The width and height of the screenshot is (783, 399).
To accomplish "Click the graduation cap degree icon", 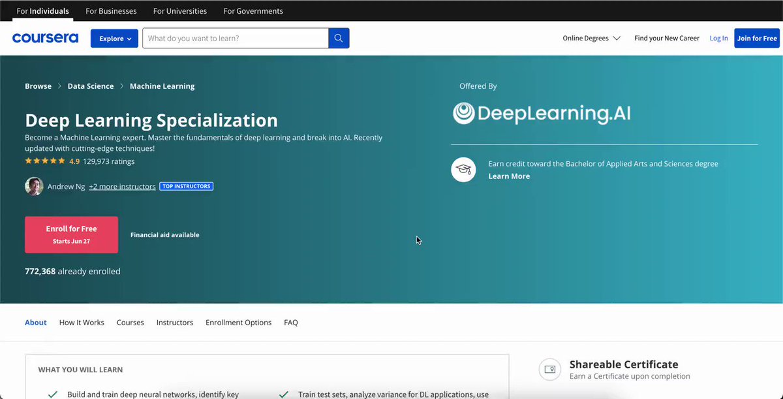I will click(463, 170).
